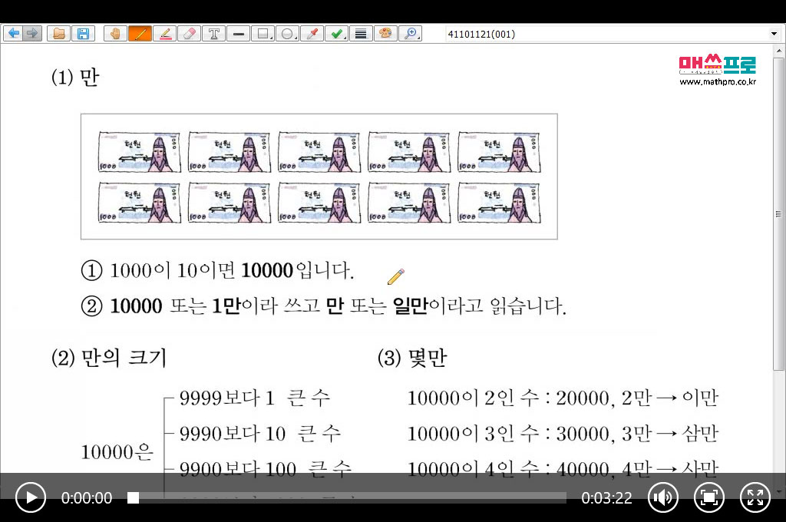Click the line starting '10000이 2인 수'
Viewport: 786px width, 522px height.
[563, 398]
